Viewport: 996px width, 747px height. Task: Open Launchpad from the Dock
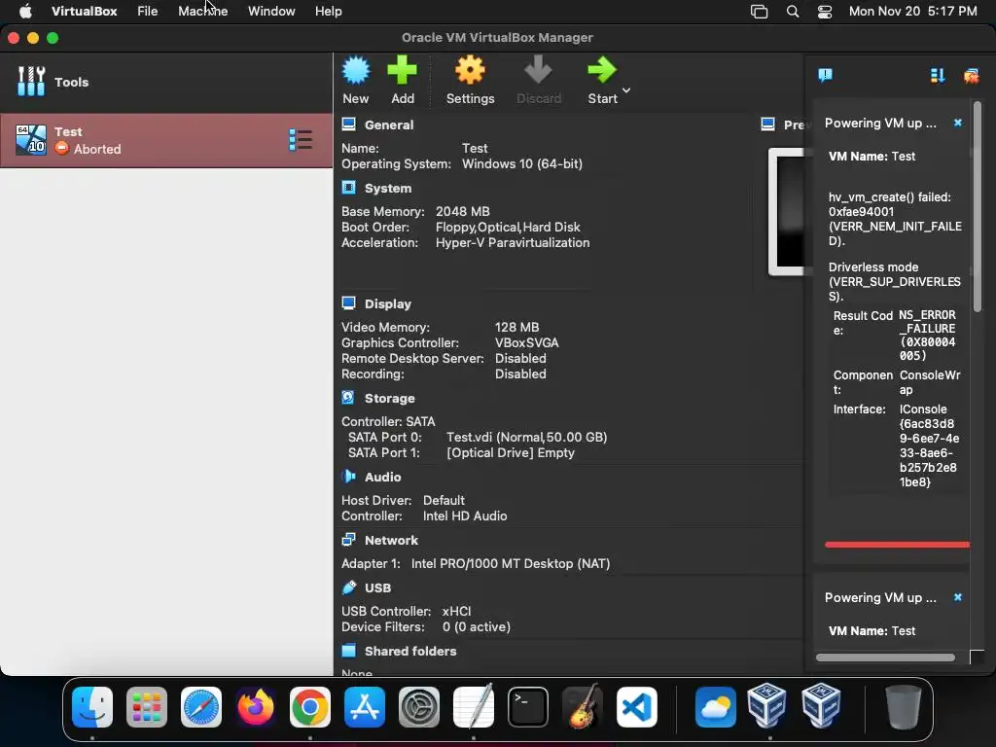147,706
